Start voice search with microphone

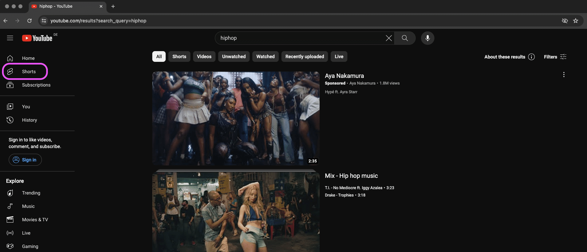(427, 38)
